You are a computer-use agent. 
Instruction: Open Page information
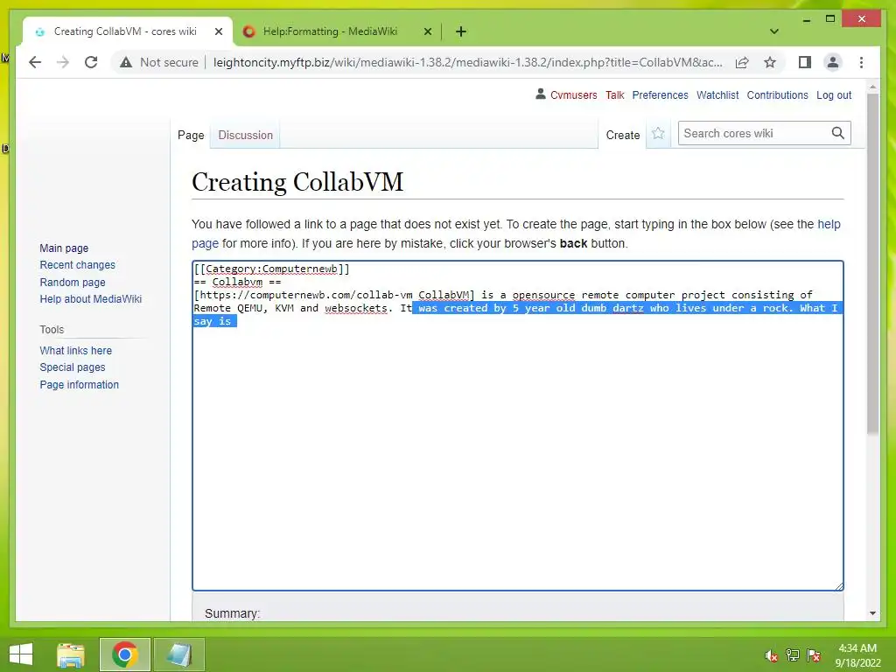click(x=80, y=385)
